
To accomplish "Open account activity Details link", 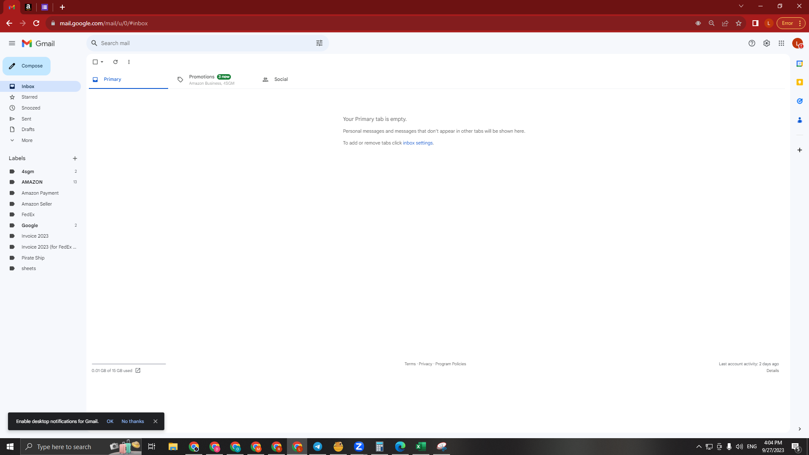I will click(772, 371).
